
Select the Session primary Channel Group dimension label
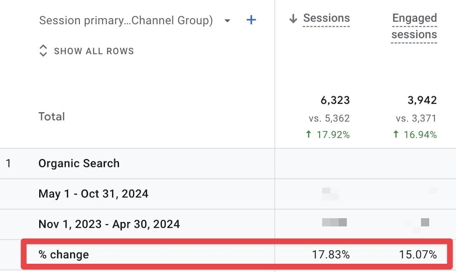(x=126, y=21)
